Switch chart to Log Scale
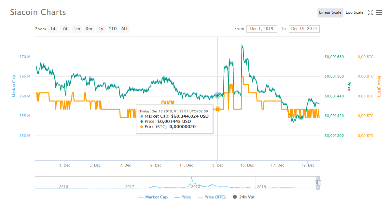389x203 pixels. tap(354, 12)
